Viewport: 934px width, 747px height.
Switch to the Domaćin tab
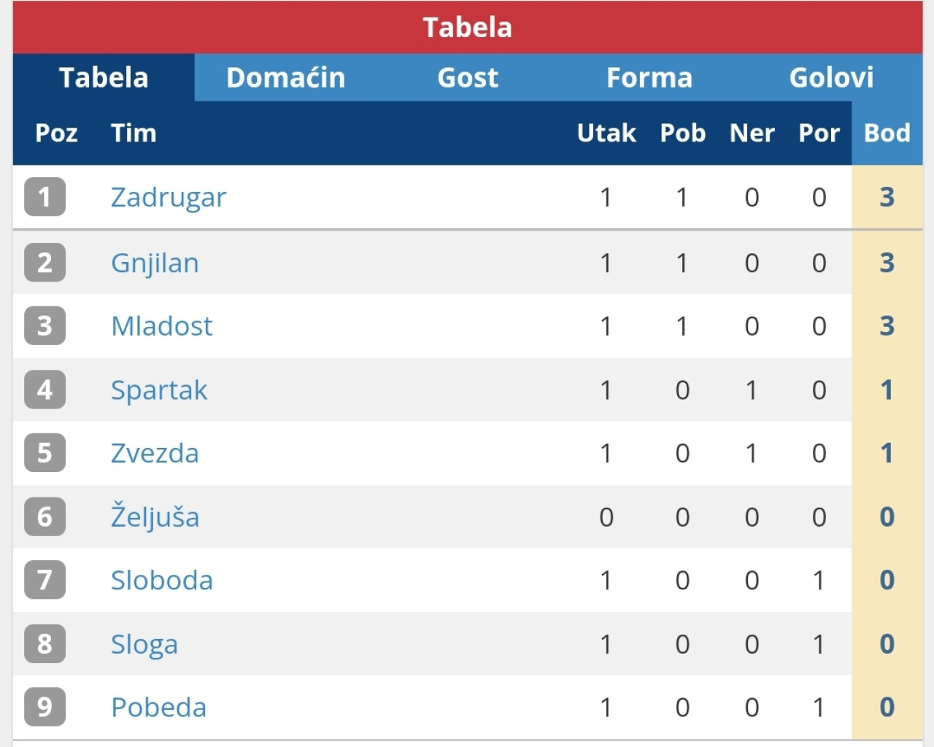(285, 77)
